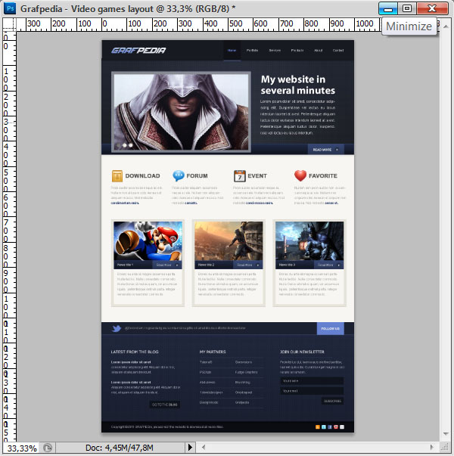Viewport: 454px width, 456px height.
Task: Click the white mail icon in footer
Action: 342,427
